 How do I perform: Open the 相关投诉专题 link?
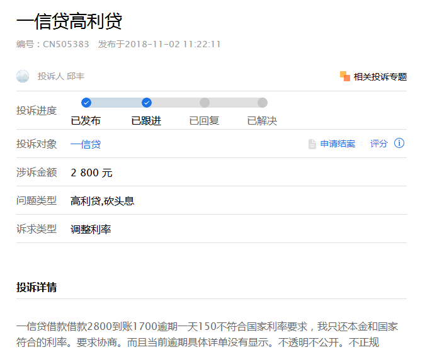click(x=380, y=77)
